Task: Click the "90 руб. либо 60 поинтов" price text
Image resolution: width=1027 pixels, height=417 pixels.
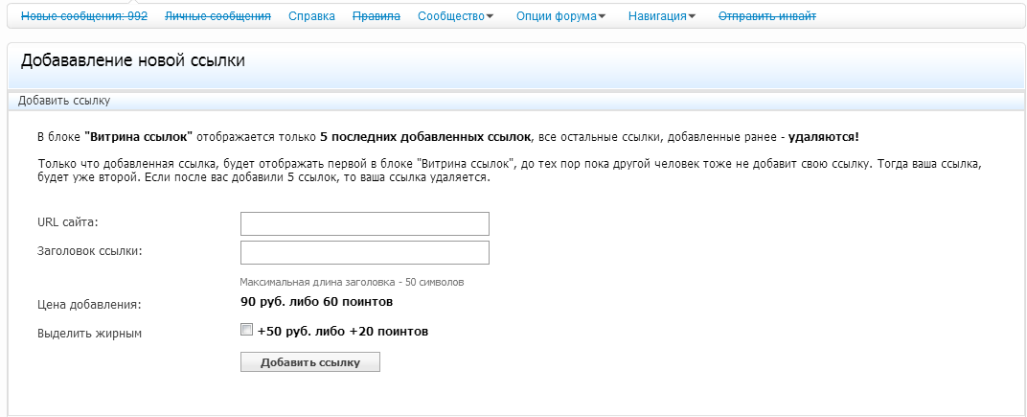Action: (x=316, y=302)
